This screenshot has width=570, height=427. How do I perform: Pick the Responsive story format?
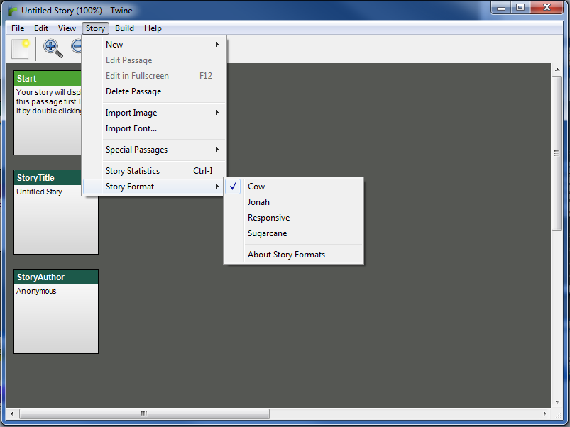(268, 218)
